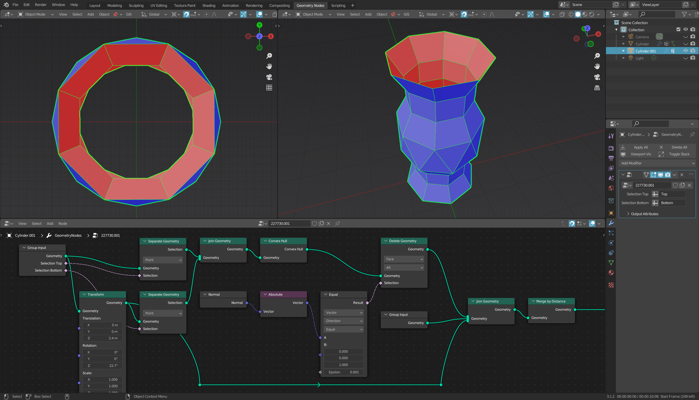The height and width of the screenshot is (400, 699).
Task: Open the Physics properties tab
Action: click(x=611, y=243)
